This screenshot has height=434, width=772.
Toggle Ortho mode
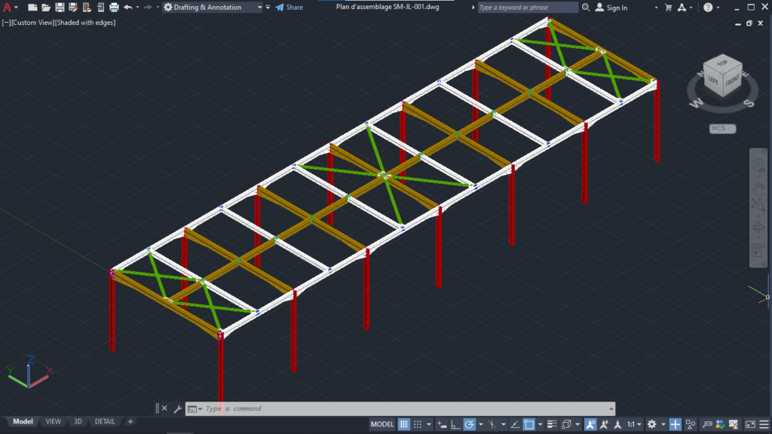pyautogui.click(x=455, y=424)
